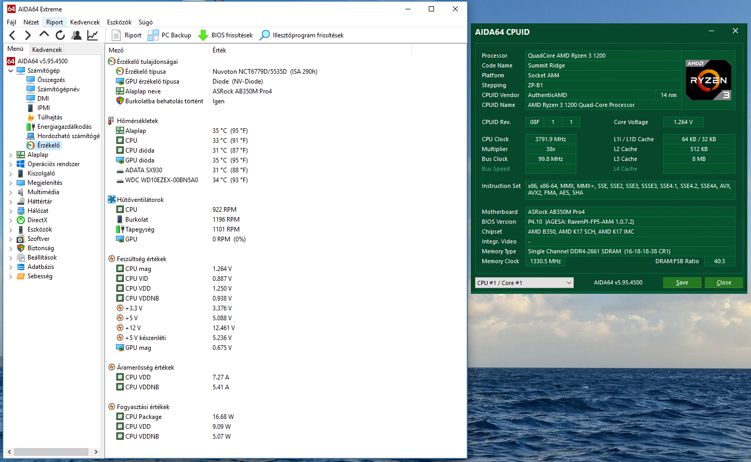
Task: Open the graph chart toolbar icon
Action: pyautogui.click(x=93, y=35)
